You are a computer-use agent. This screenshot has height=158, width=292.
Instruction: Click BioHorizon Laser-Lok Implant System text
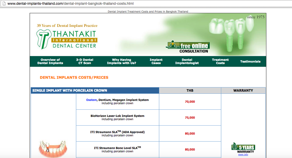click(117, 116)
